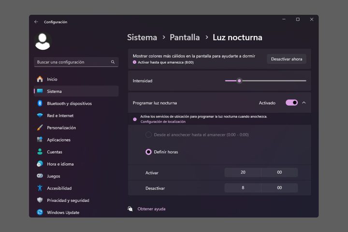The width and height of the screenshot is (348, 232).
Task: Open the Desactivar hour selector showing 8
Action: click(243, 188)
